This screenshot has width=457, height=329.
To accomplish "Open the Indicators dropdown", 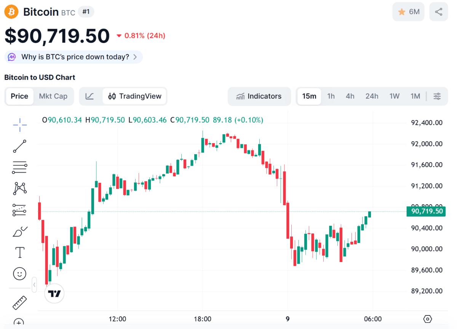I will click(x=259, y=96).
